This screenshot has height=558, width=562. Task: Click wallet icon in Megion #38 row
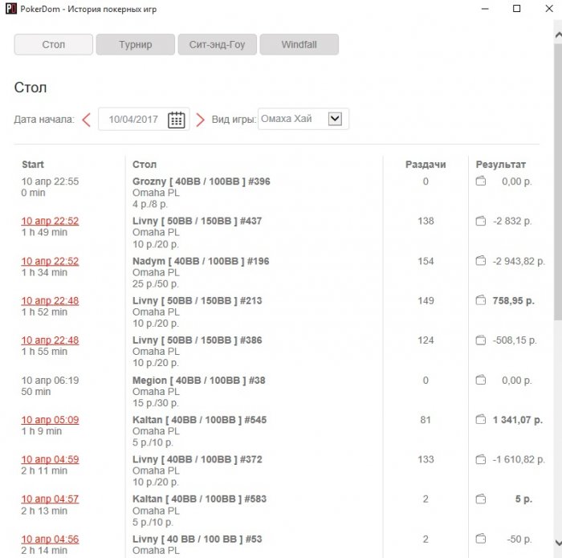coord(481,380)
